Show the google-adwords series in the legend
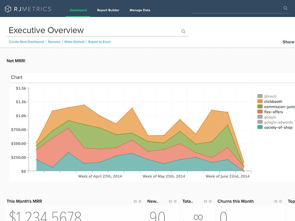 tap(278, 122)
